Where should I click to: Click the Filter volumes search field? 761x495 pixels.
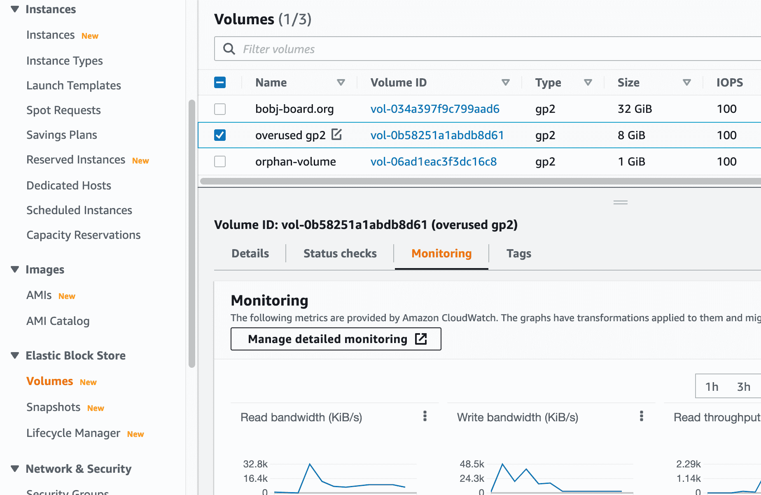click(487, 49)
